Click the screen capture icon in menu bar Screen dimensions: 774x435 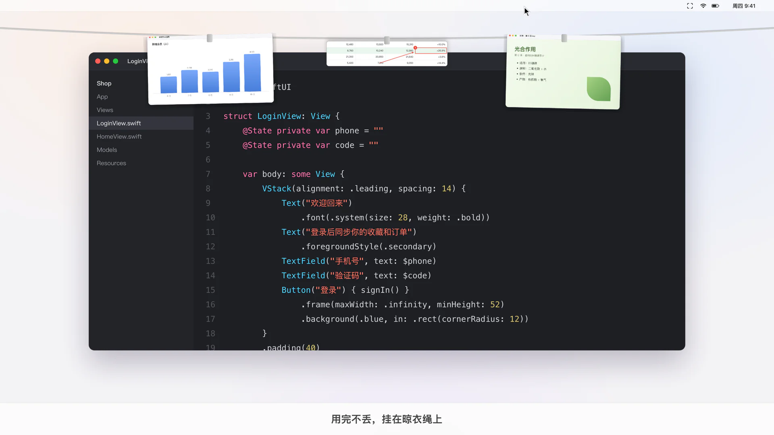coord(690,6)
